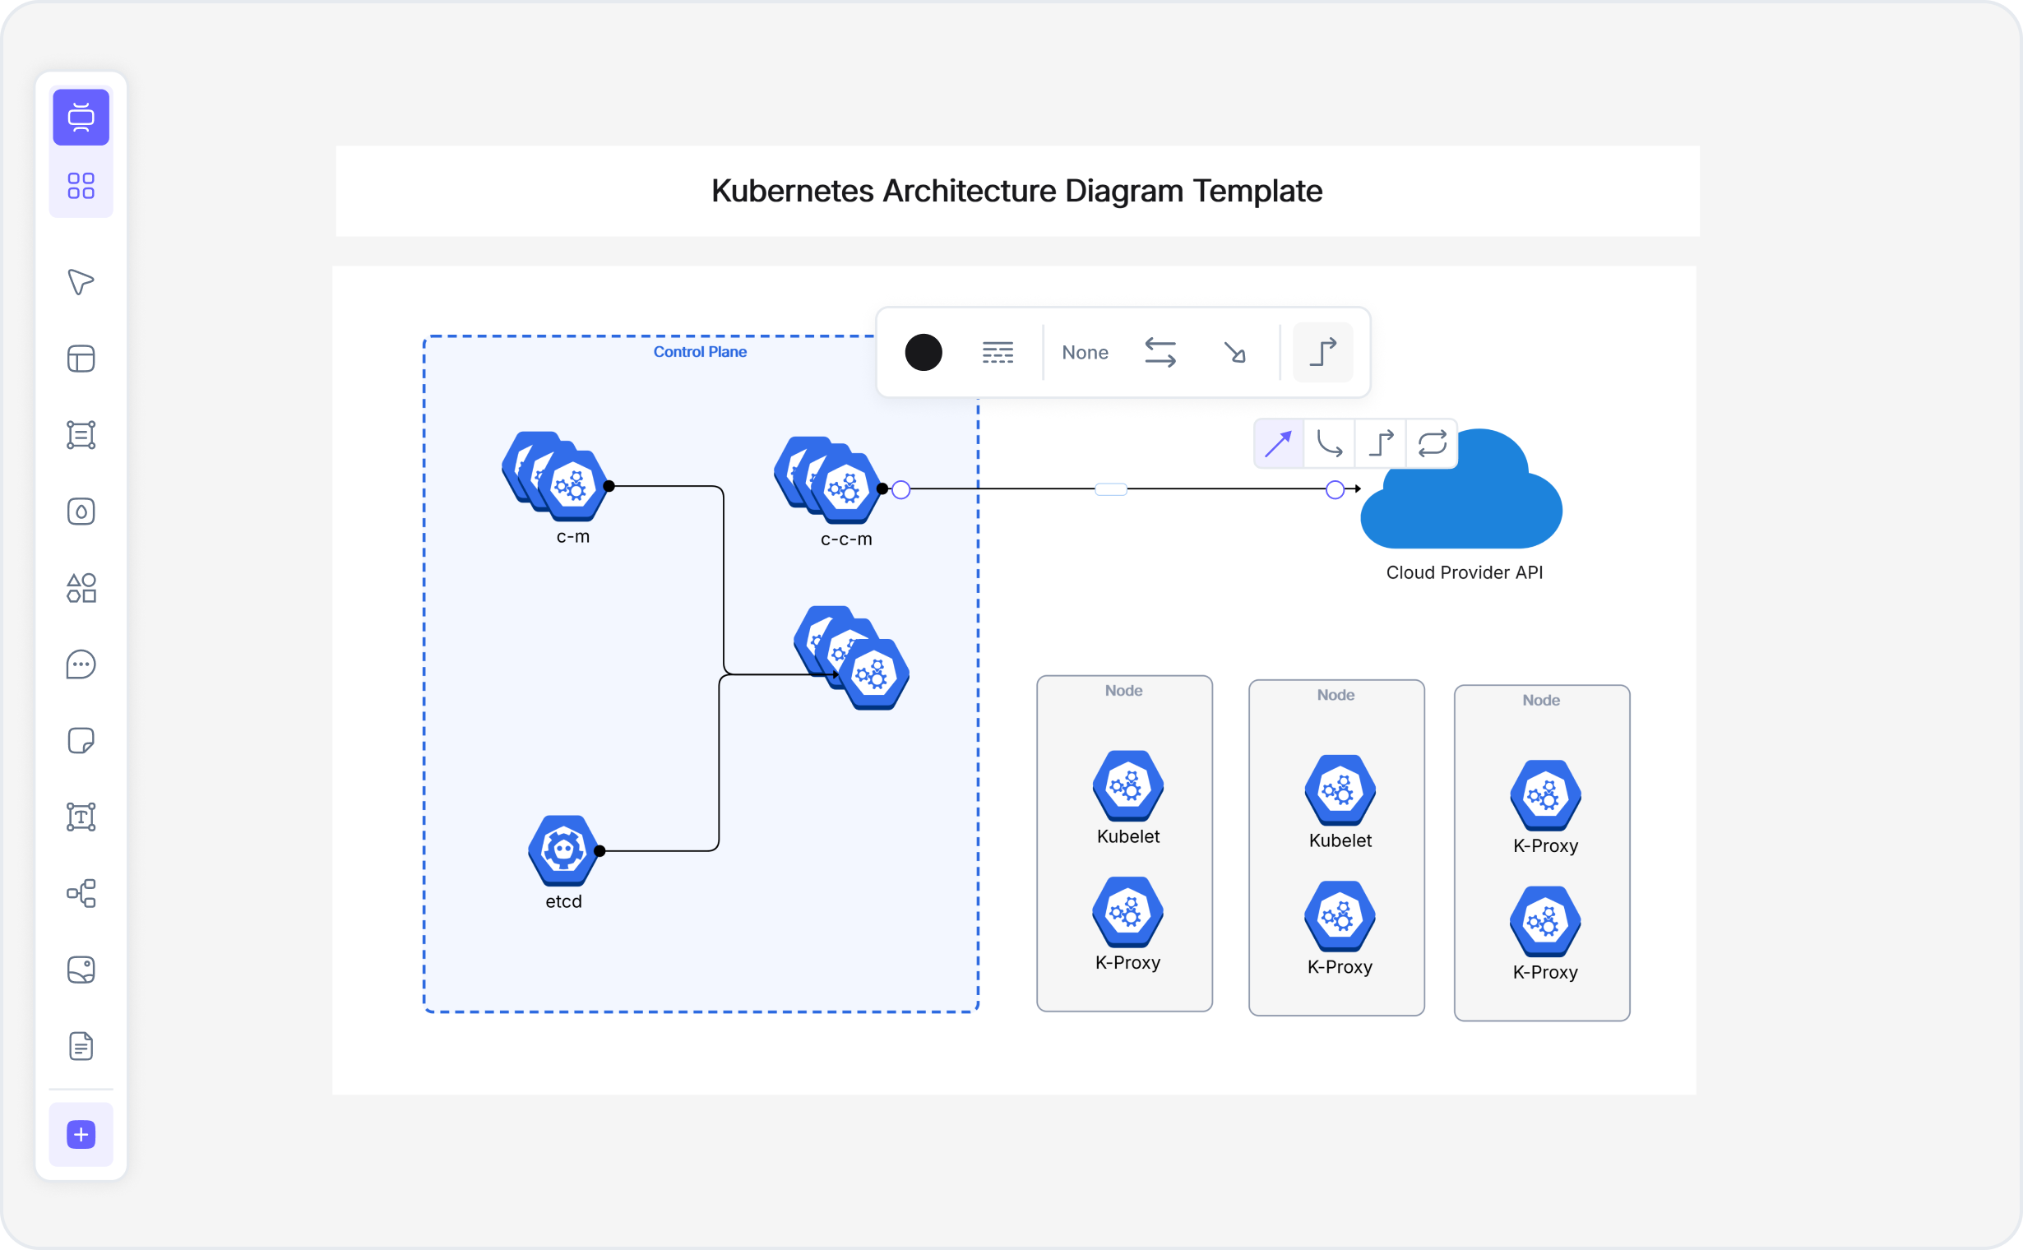Image resolution: width=2023 pixels, height=1250 pixels.
Task: Select the comment bubble tool
Action: click(x=81, y=664)
